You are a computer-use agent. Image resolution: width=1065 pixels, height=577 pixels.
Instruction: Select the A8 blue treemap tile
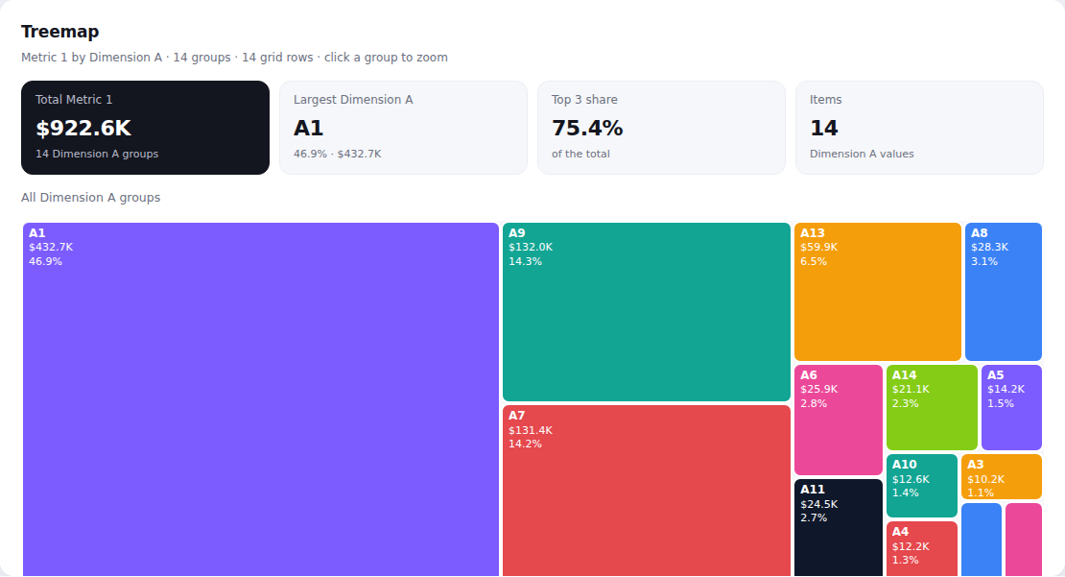[1004, 292]
